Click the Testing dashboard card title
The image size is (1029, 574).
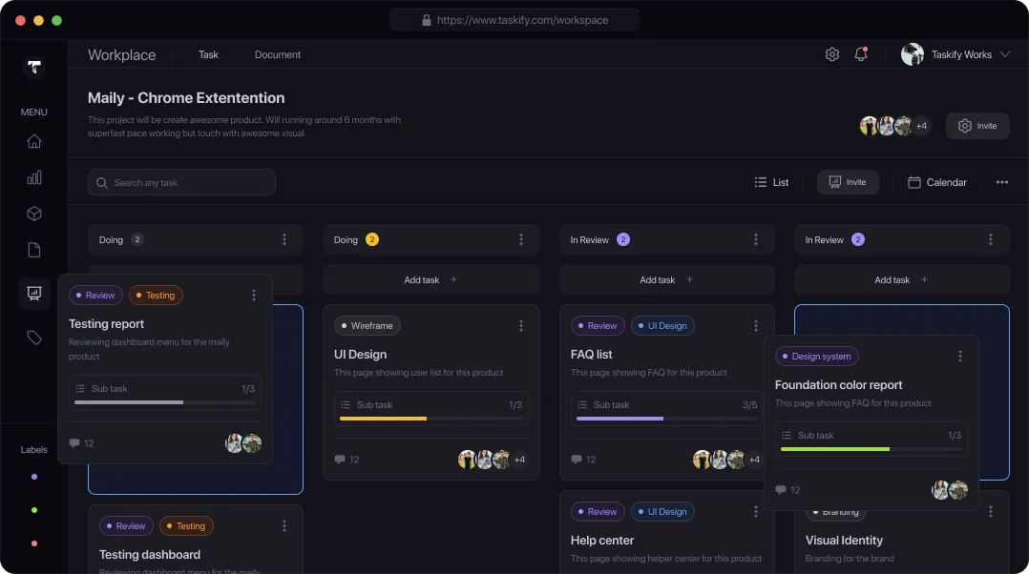tap(150, 554)
